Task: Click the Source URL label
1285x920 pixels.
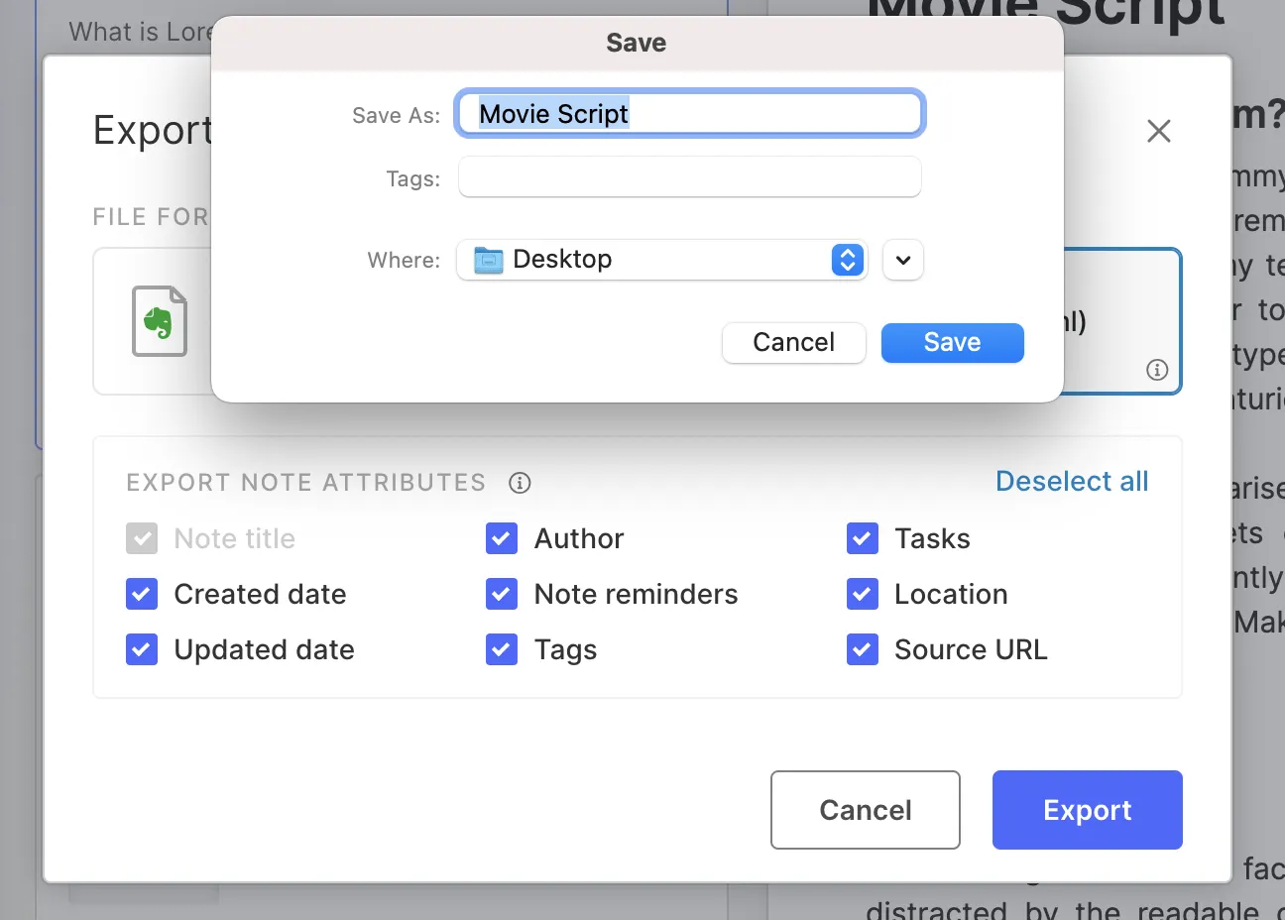Action: [x=971, y=649]
